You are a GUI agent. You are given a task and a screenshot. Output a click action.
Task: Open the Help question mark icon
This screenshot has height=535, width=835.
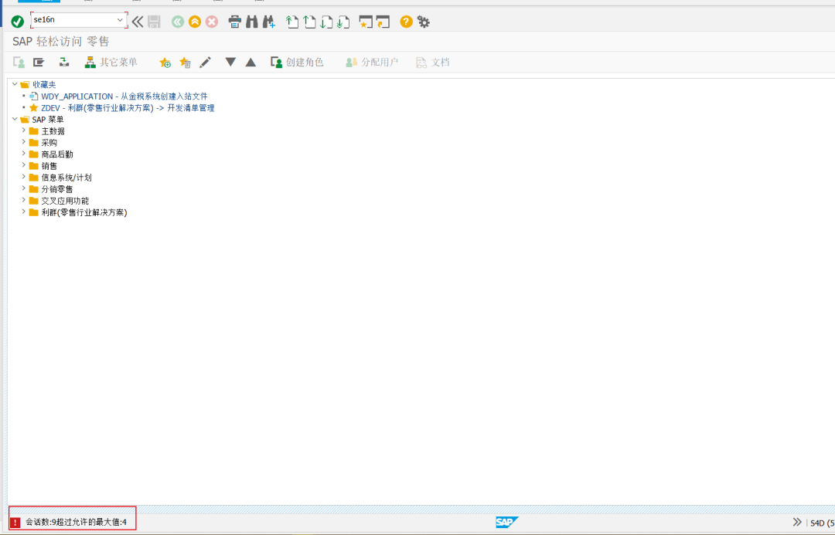click(407, 22)
